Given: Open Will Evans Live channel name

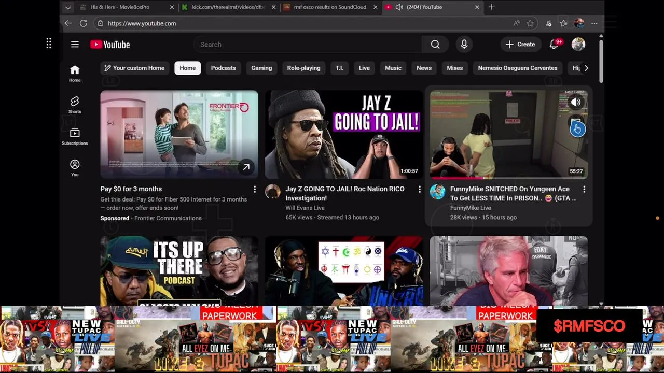Looking at the screenshot, I should (305, 208).
